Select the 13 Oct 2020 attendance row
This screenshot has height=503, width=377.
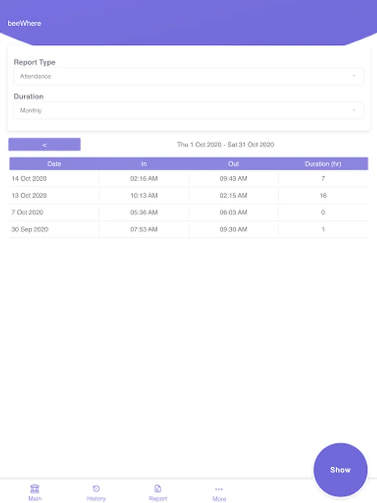pos(188,196)
